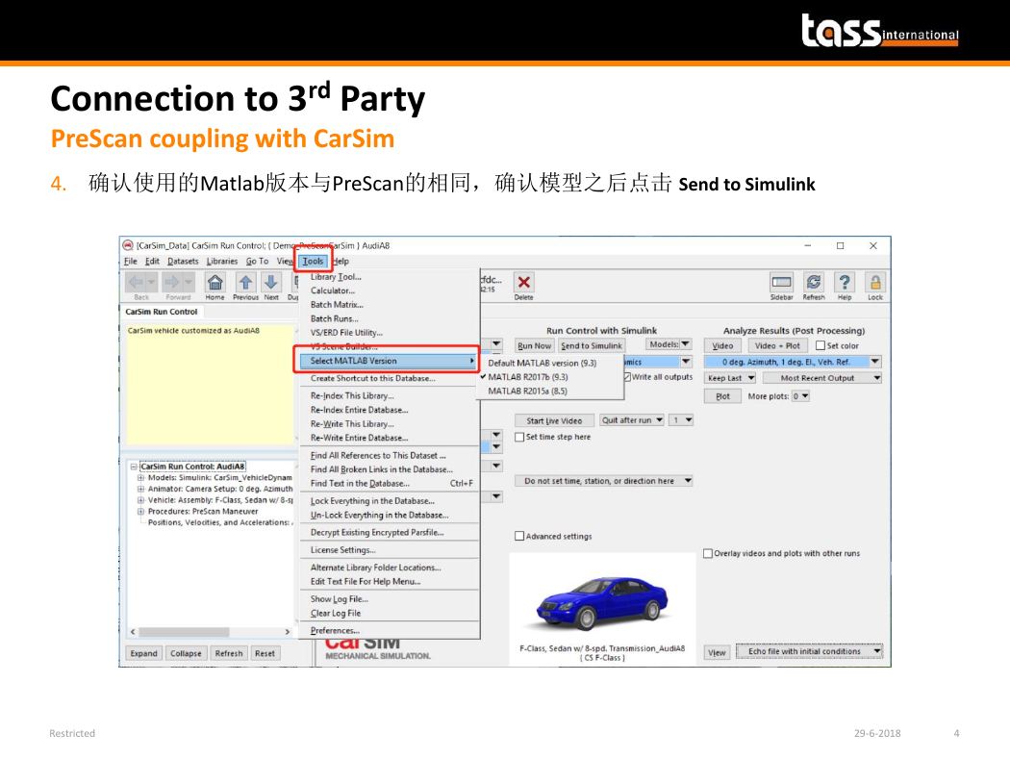Click the blue sedan vehicle image
This screenshot has width=1010, height=758.
tap(602, 601)
